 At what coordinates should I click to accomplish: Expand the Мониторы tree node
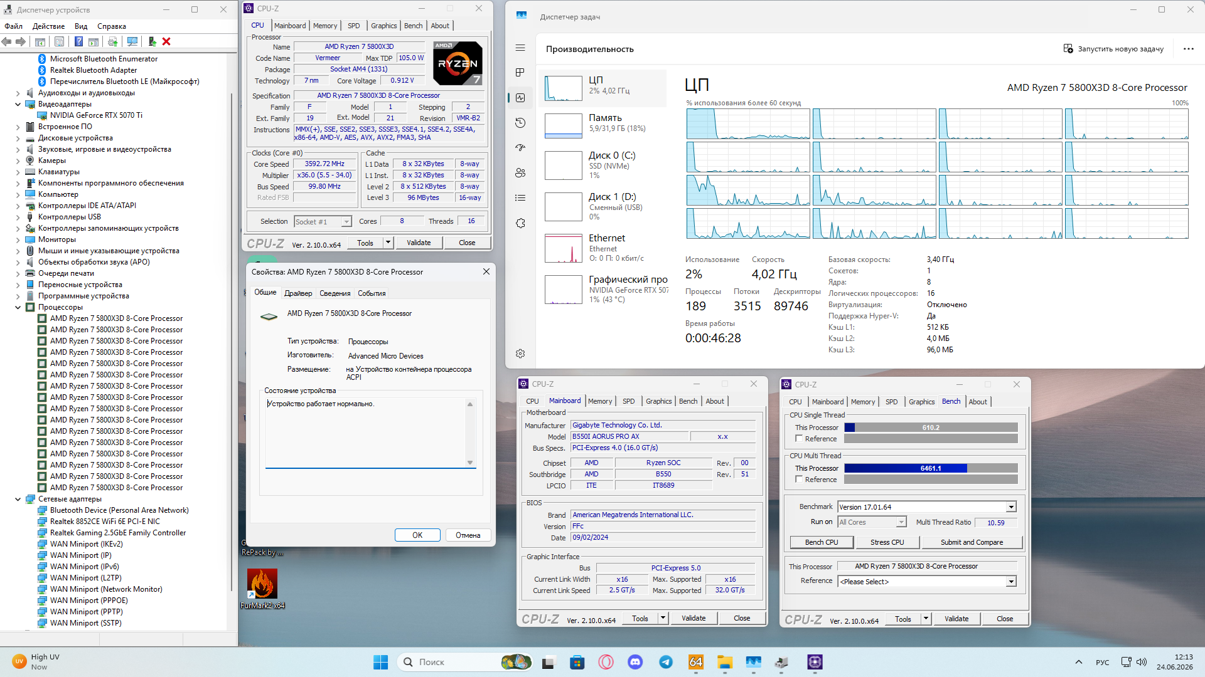point(18,239)
